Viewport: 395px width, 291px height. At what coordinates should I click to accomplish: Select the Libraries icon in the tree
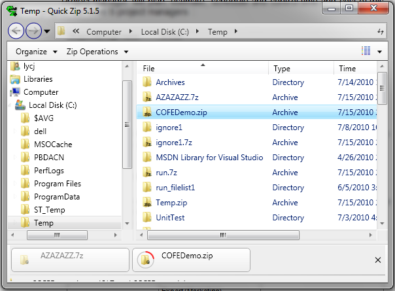click(15, 79)
